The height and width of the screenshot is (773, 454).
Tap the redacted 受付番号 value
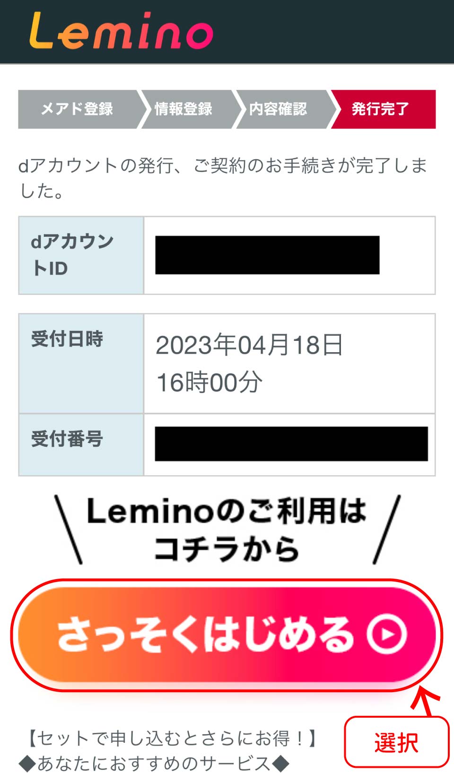coord(291,444)
